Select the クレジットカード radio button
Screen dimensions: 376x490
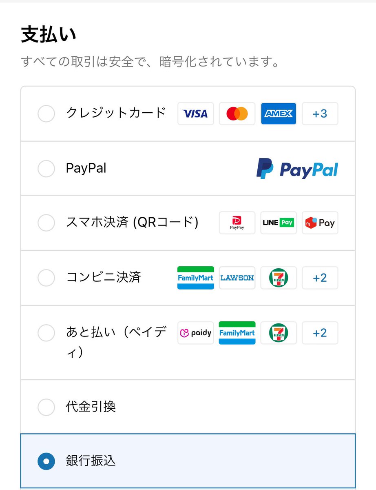click(46, 114)
